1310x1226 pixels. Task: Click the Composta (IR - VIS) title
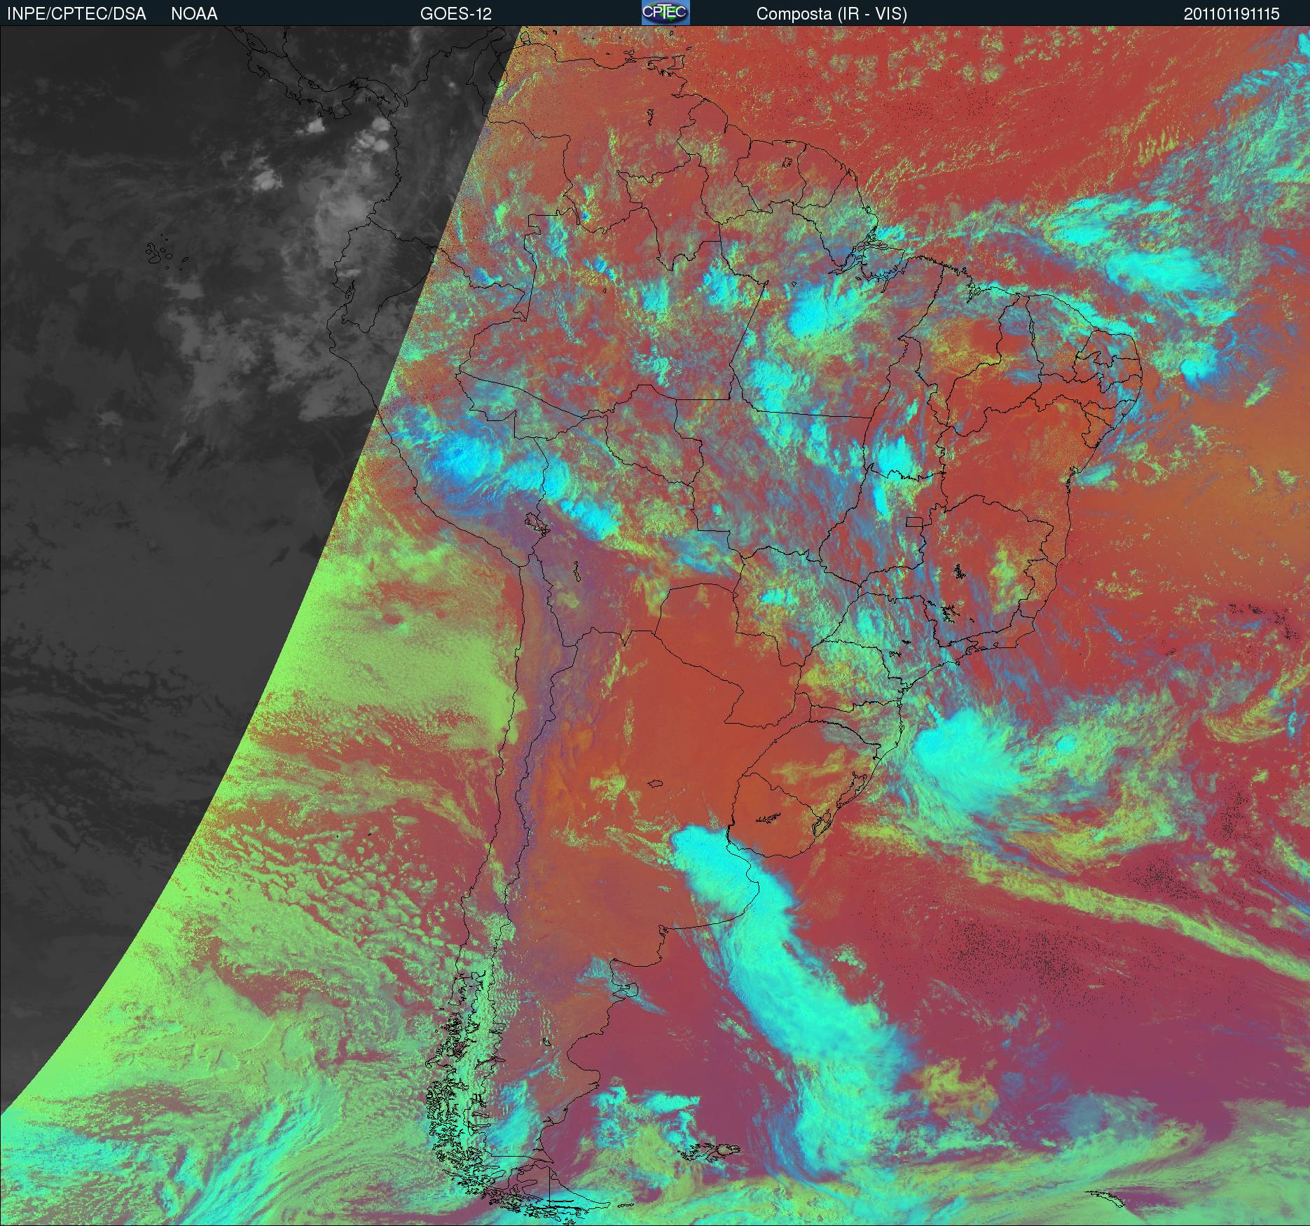click(832, 14)
